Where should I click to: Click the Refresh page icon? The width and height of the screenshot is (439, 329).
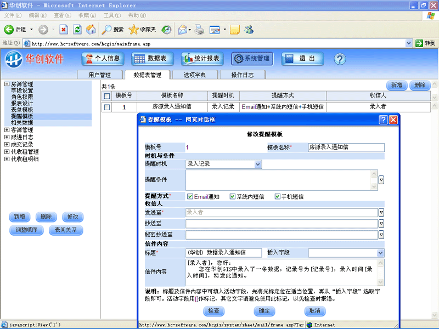pyautogui.click(x=77, y=30)
